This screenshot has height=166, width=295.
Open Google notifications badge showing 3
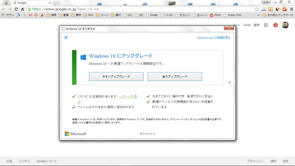point(275,25)
